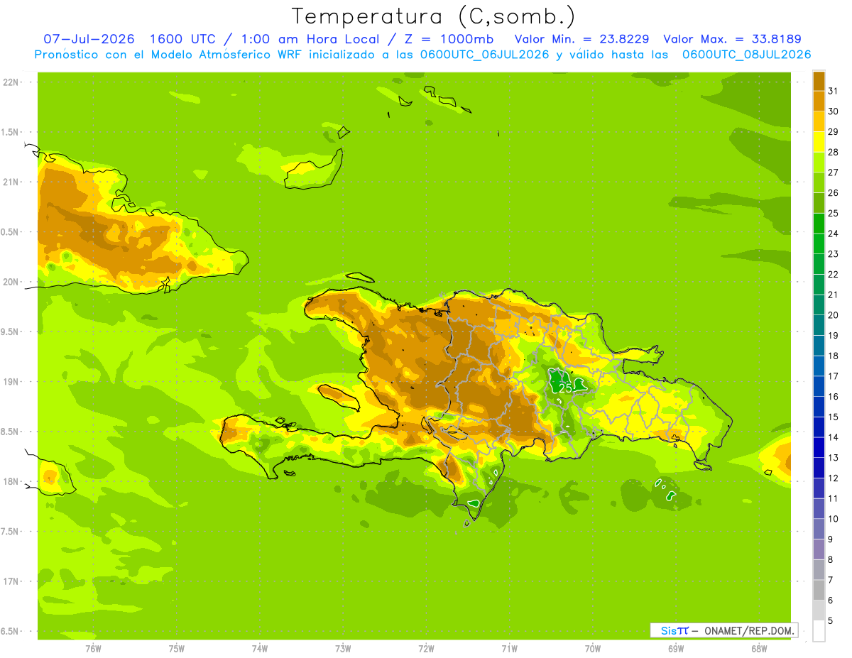Pick the teal legend swatch between 19 and 20
Image resolution: width=852 pixels, height=658 pixels.
(x=819, y=325)
